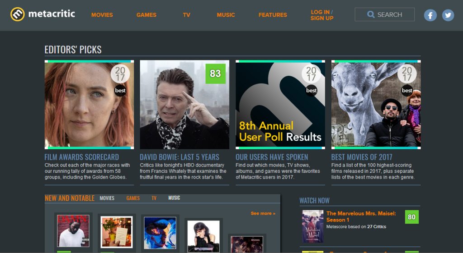
Task: Click the 83 Metascore badge on Bowie image
Action: [215, 74]
